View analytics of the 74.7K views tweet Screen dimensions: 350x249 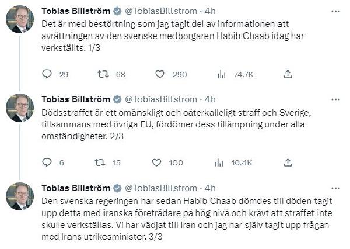[222, 74]
